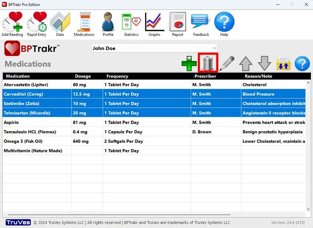
Task: View the Graphs section
Action: [154, 24]
